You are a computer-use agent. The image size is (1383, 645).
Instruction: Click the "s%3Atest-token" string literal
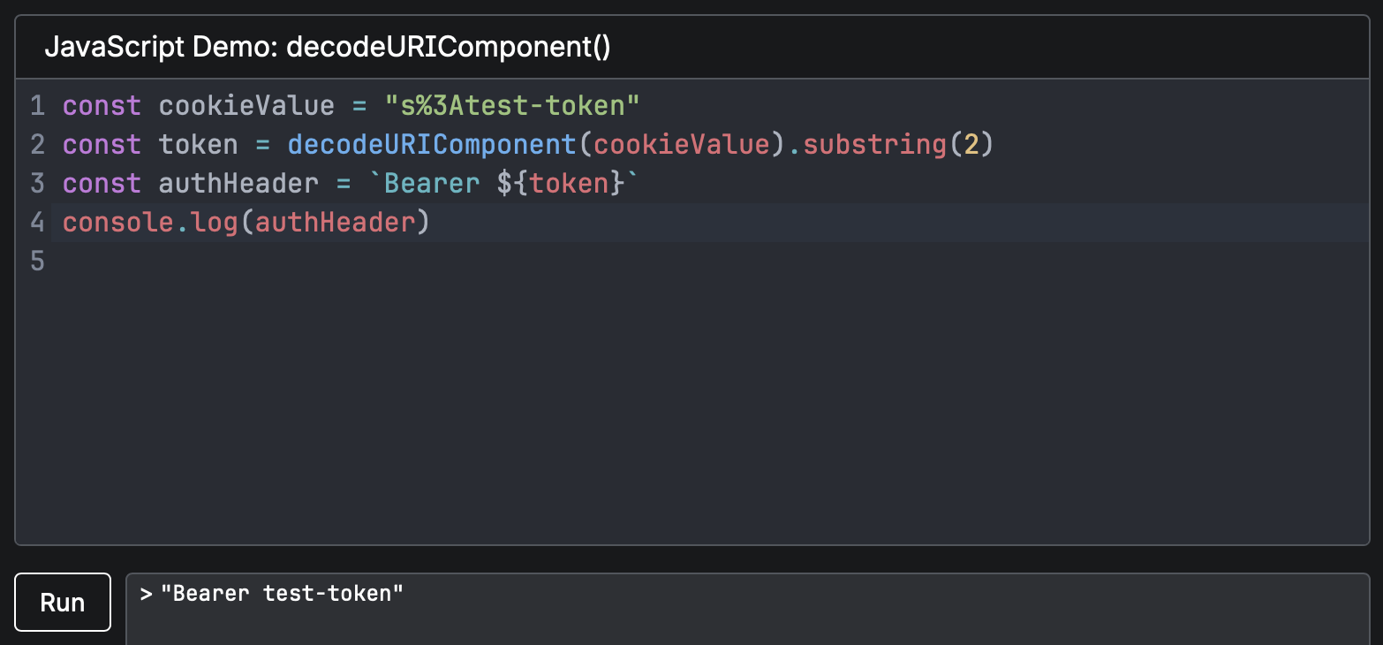[x=511, y=106]
